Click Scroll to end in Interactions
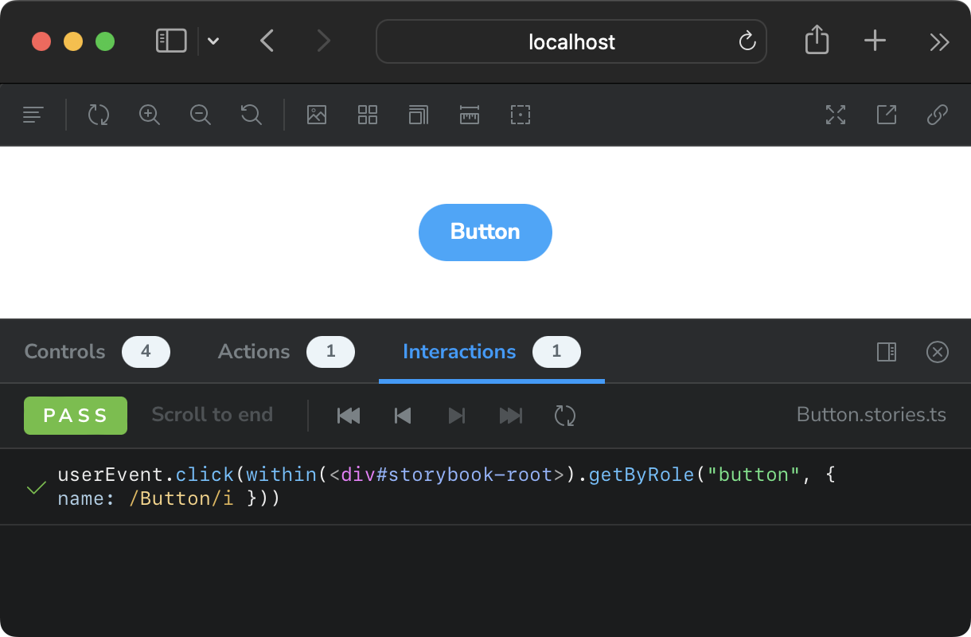This screenshot has width=971, height=637. click(x=212, y=415)
